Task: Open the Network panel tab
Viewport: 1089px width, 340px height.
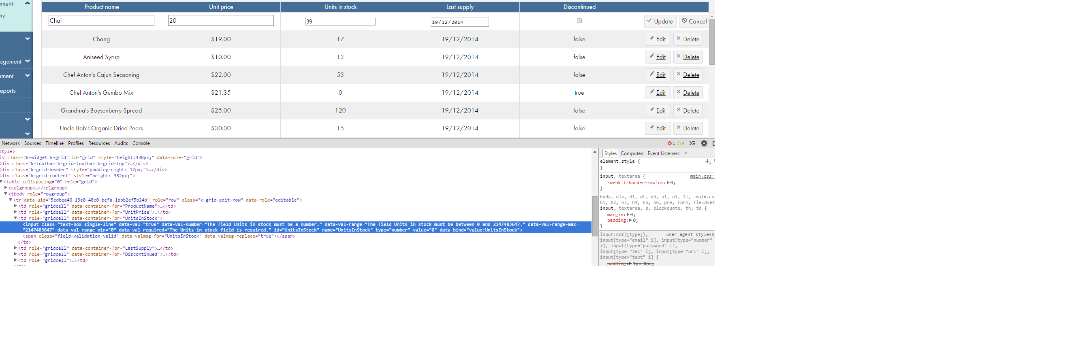Action: (x=11, y=144)
